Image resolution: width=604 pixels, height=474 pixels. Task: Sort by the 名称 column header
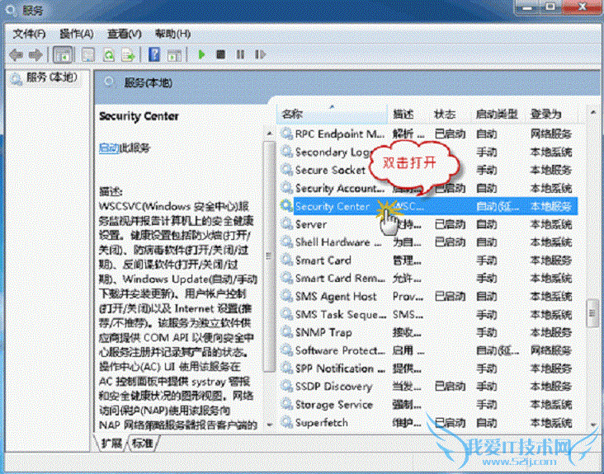coord(332,114)
